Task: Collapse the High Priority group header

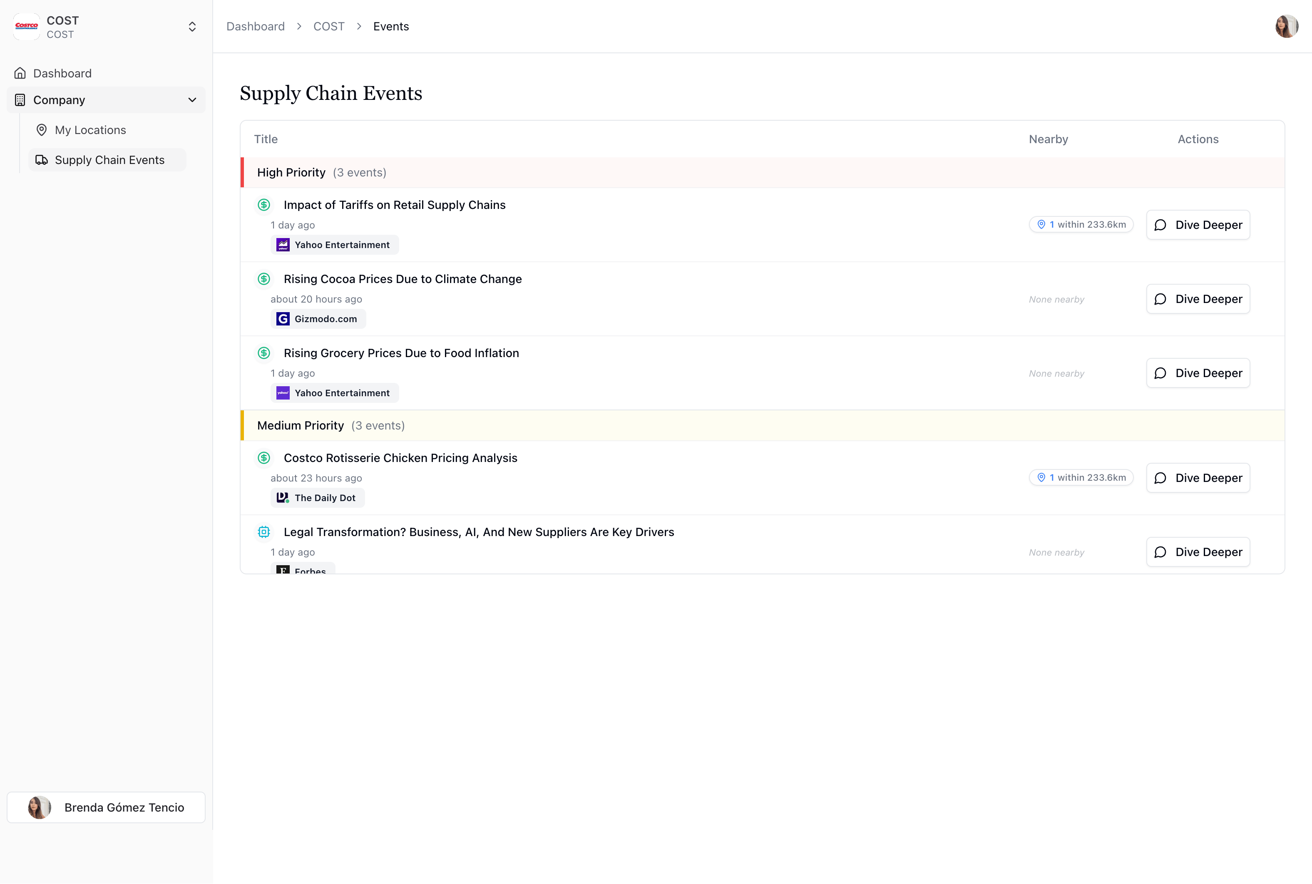Action: click(x=762, y=173)
